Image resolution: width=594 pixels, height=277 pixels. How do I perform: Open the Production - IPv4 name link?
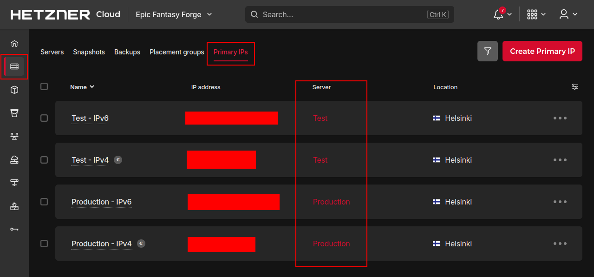click(102, 244)
